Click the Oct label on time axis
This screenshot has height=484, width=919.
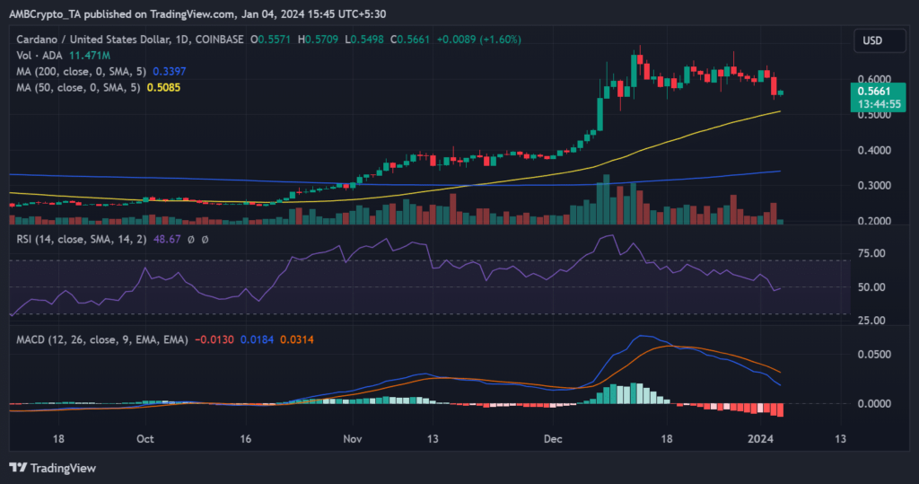coord(145,439)
